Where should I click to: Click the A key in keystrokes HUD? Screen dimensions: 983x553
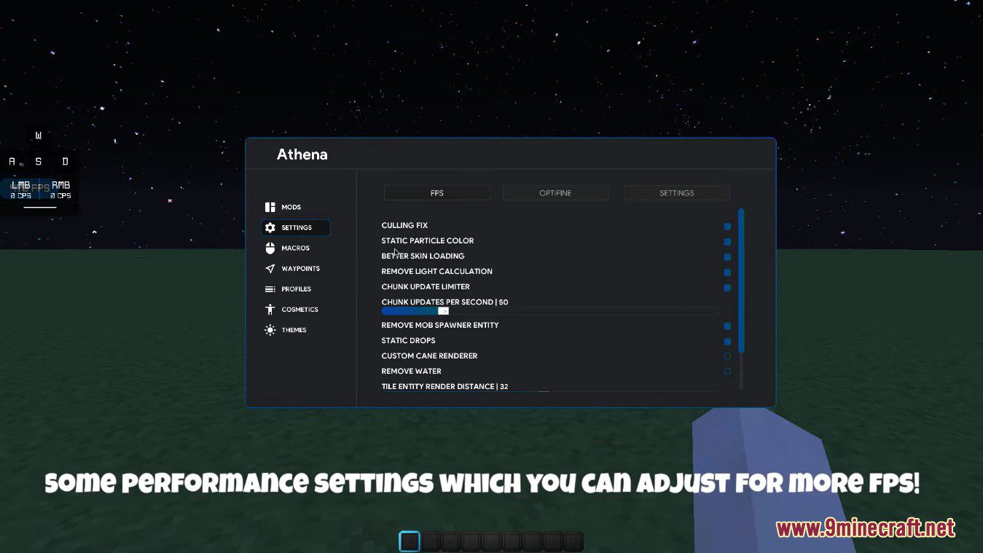[12, 162]
